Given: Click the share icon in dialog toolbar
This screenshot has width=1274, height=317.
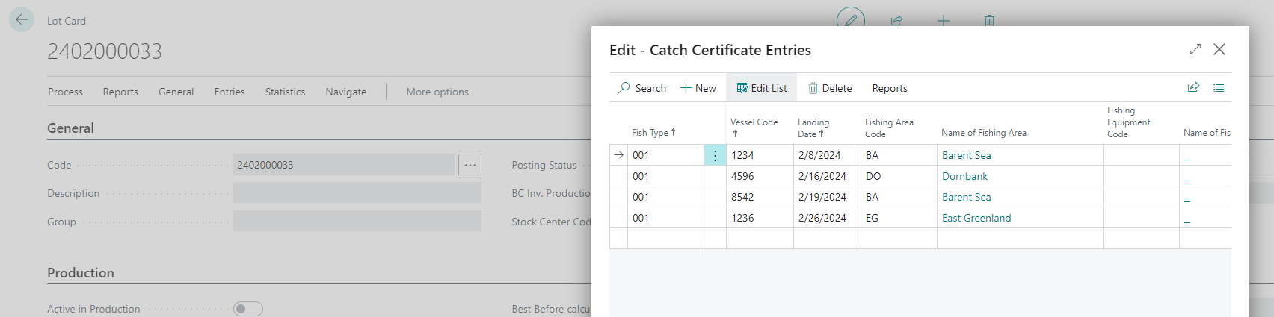Looking at the screenshot, I should [1193, 87].
